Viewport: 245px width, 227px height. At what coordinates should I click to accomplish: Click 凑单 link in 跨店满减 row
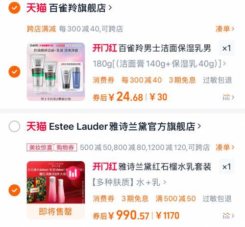click(x=225, y=29)
